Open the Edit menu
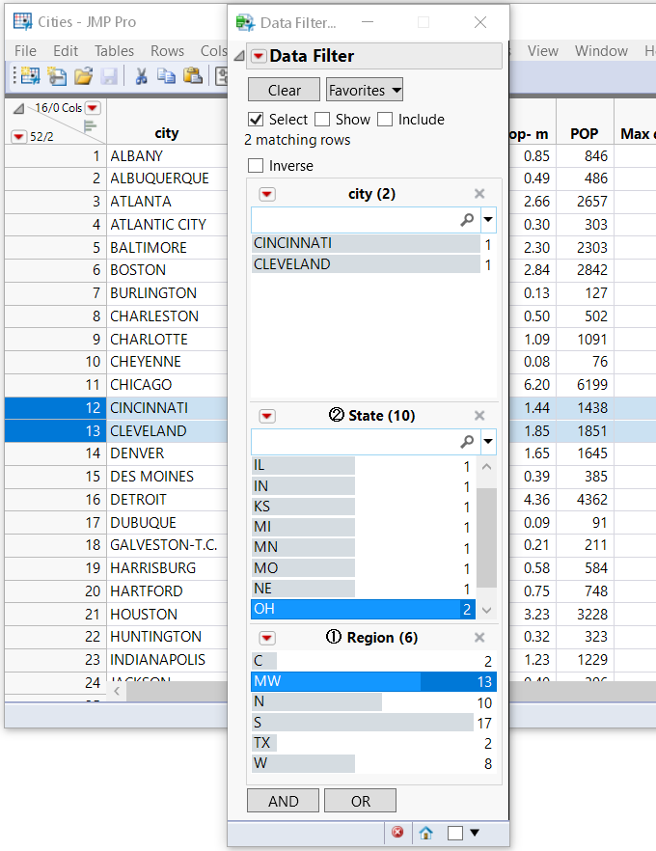This screenshot has width=656, height=851. (66, 50)
